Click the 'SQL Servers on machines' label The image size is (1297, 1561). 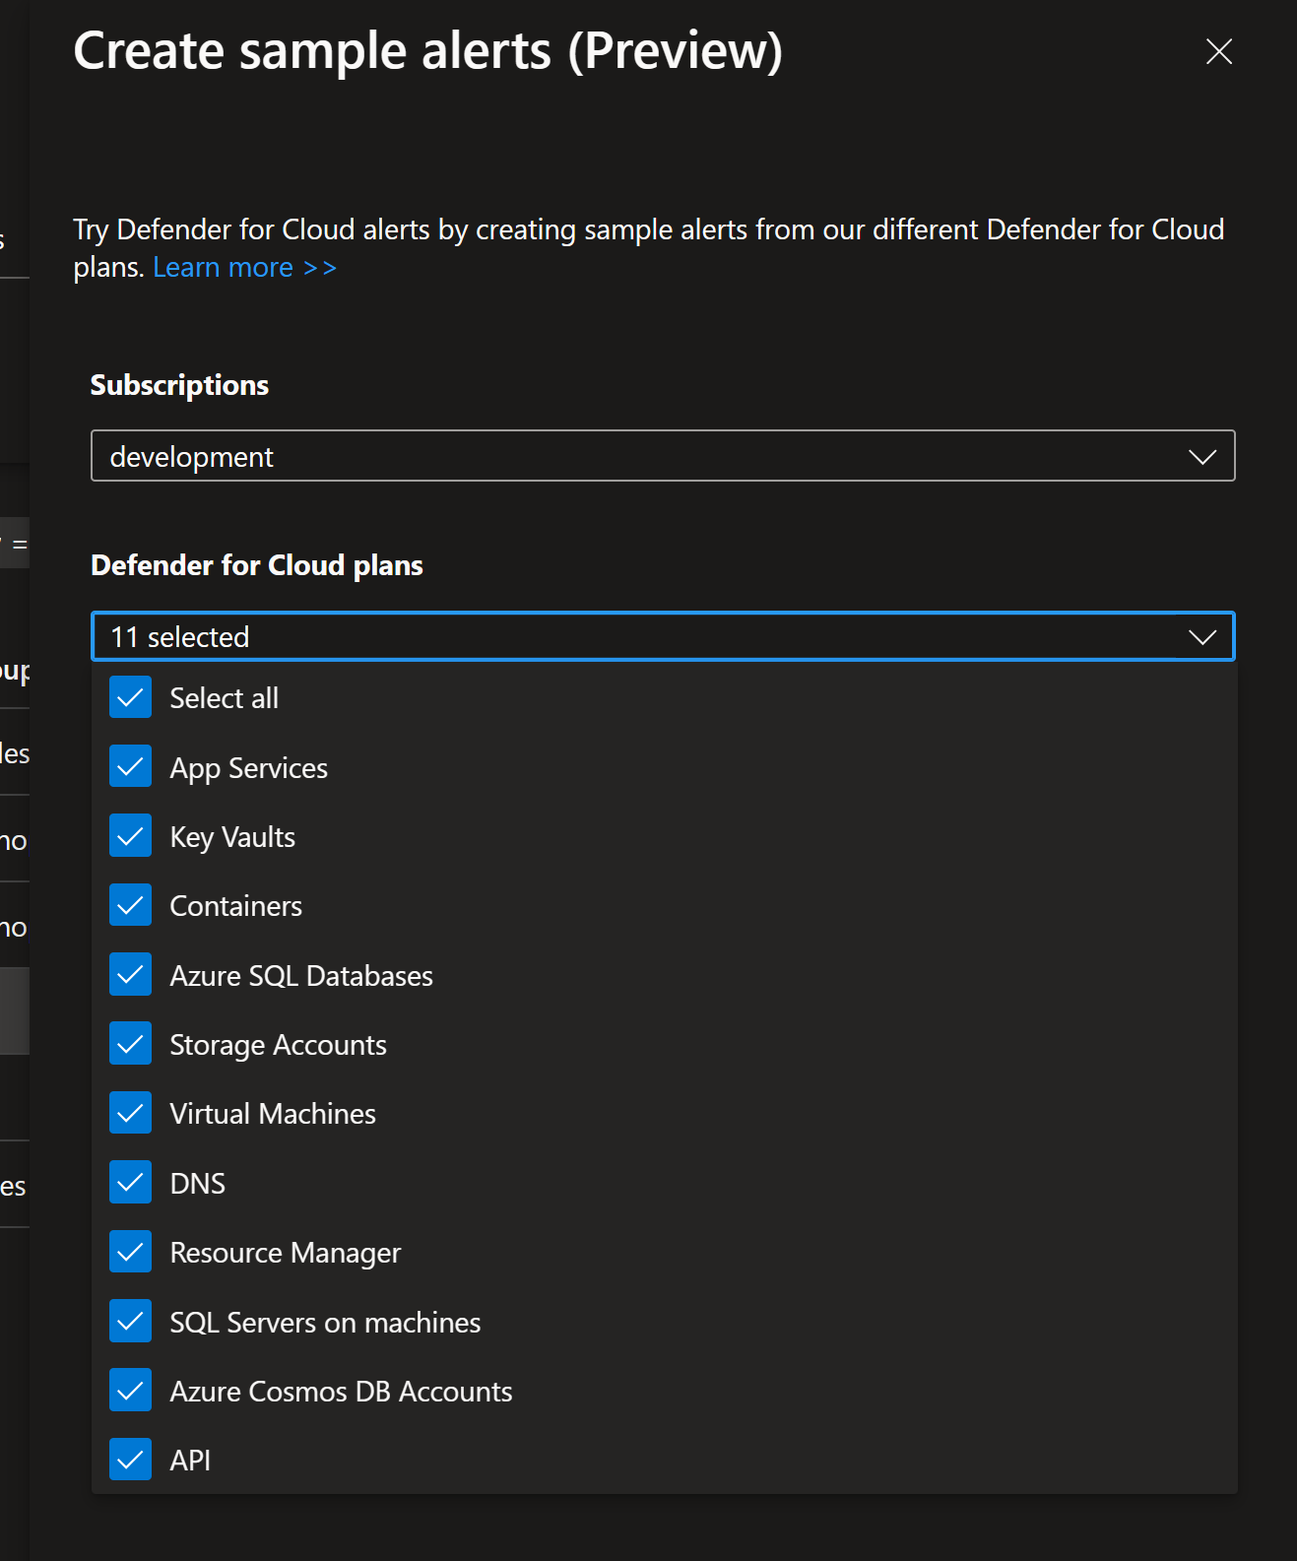click(325, 1323)
